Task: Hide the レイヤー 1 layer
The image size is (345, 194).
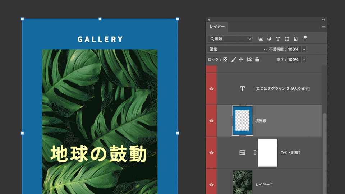Action: click(x=211, y=185)
